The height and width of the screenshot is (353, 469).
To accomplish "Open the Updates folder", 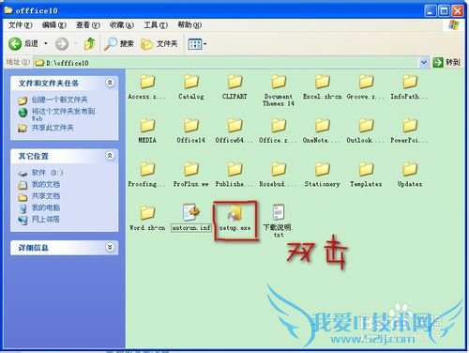I will [x=410, y=176].
